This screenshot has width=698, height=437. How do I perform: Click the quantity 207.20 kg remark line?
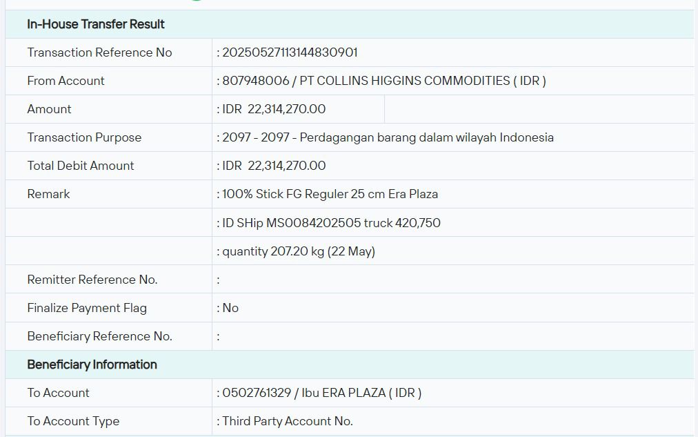click(x=298, y=251)
